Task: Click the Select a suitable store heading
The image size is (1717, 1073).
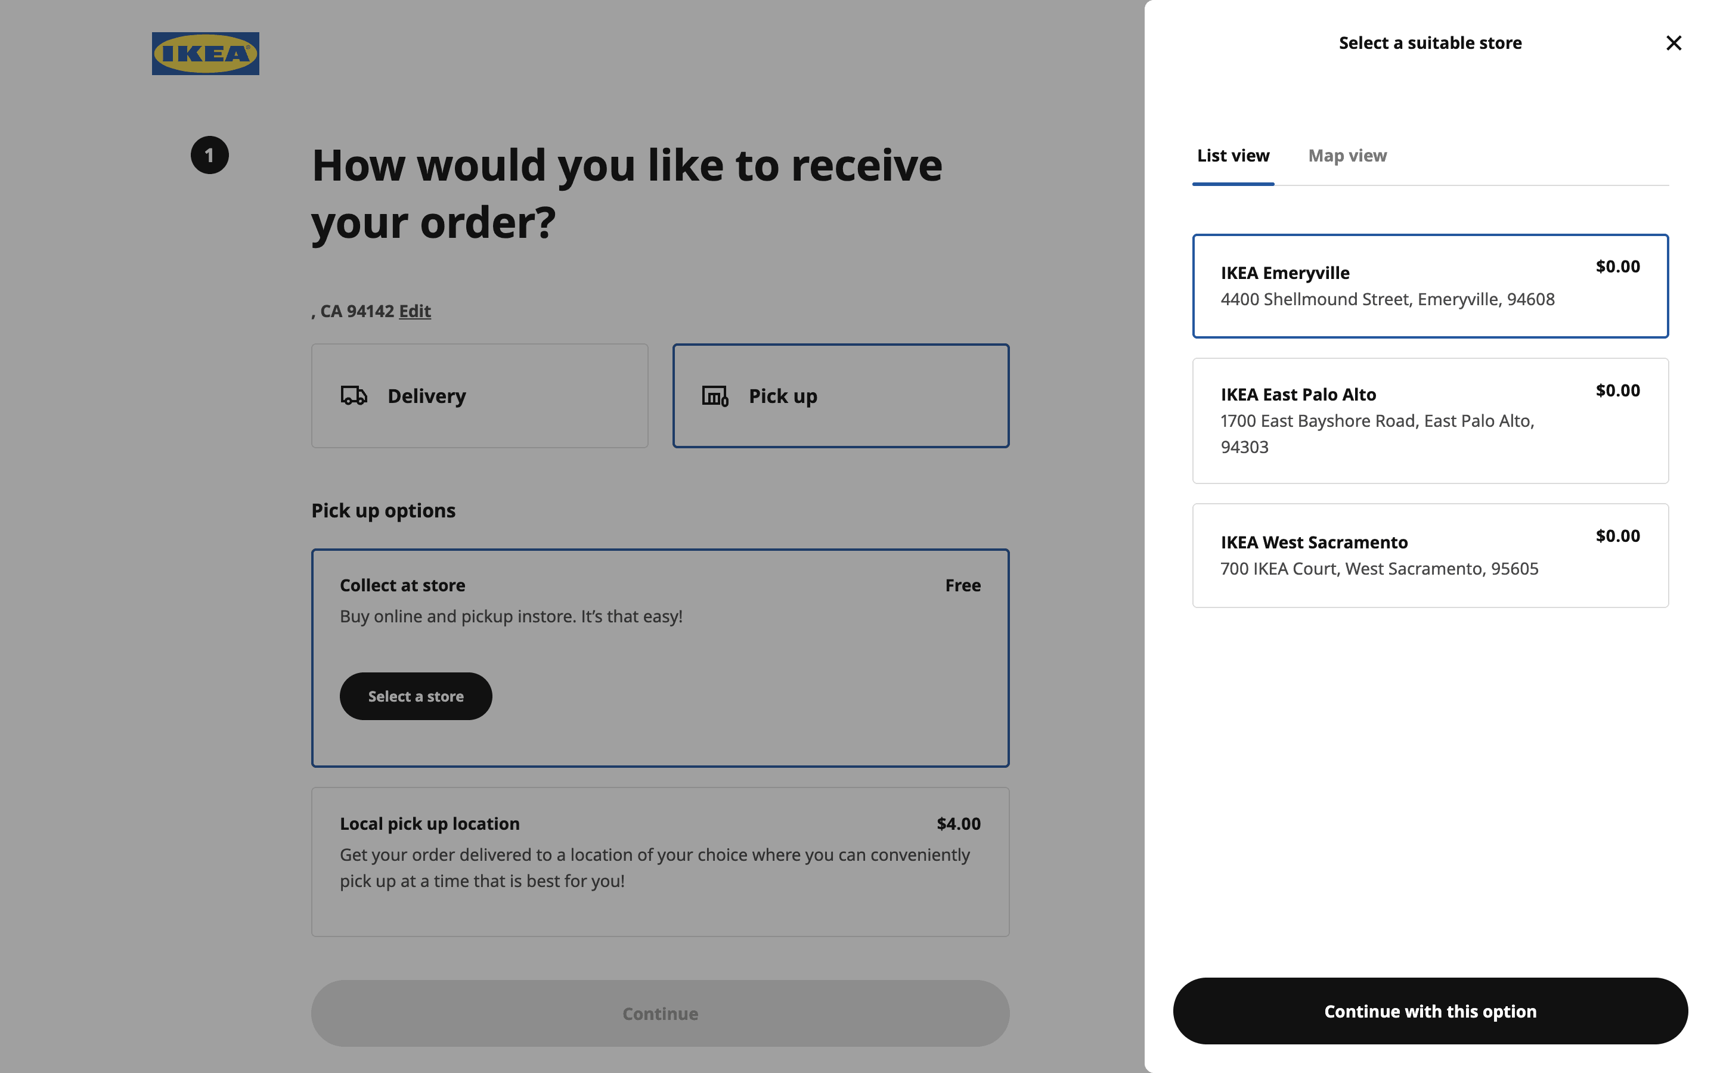Action: pos(1430,44)
